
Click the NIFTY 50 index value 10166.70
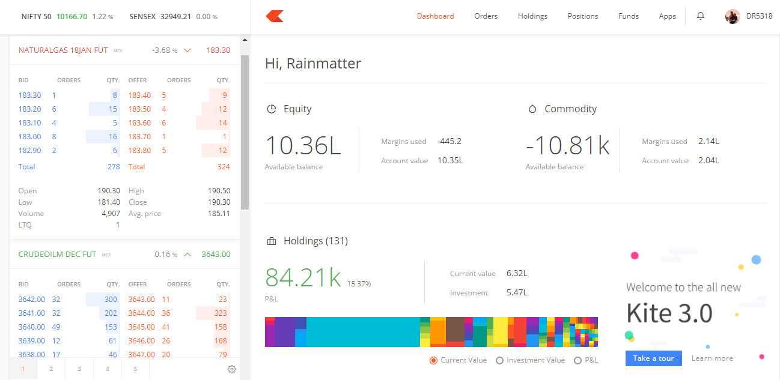[72, 16]
